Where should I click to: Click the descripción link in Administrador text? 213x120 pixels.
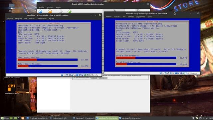(x=103, y=78)
